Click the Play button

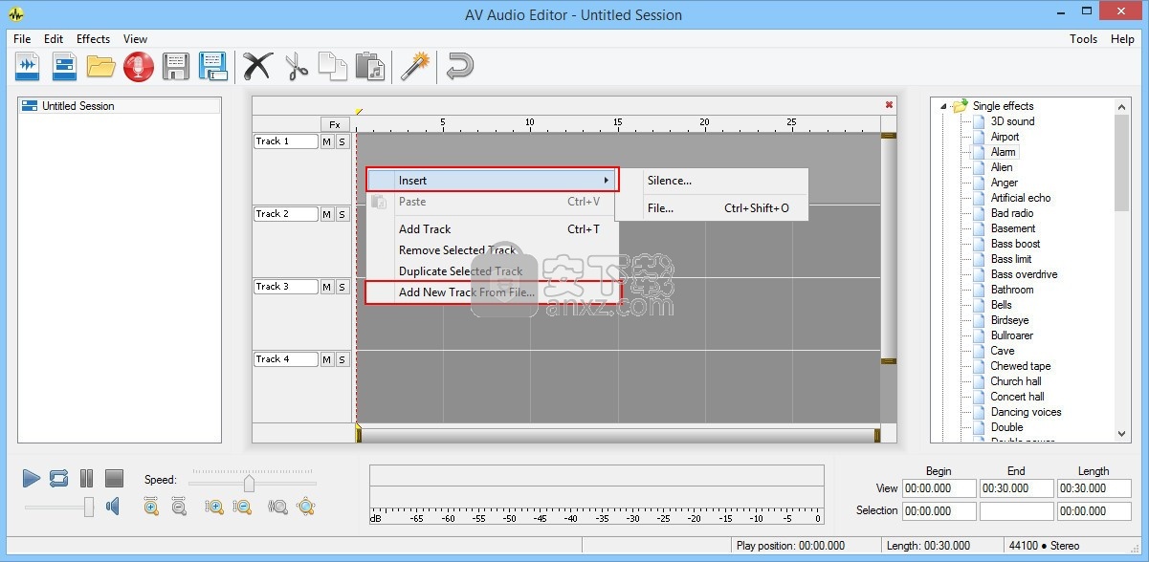coord(31,478)
